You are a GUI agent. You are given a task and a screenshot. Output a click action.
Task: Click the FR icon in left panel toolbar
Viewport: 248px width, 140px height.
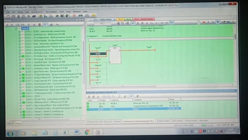coord(23,25)
